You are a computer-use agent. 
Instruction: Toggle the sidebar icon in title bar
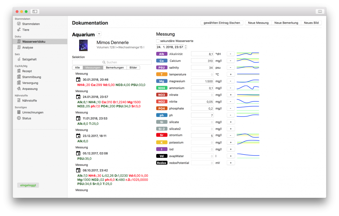pos(35,12)
